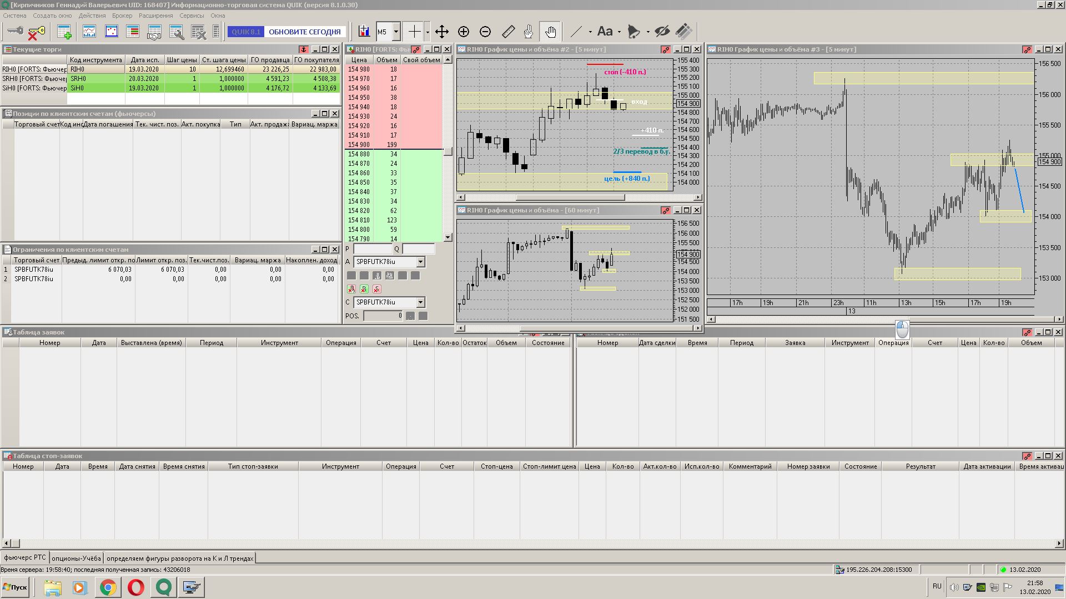
Task: Toggle link anchor on 60-minute chart title
Action: pos(665,210)
